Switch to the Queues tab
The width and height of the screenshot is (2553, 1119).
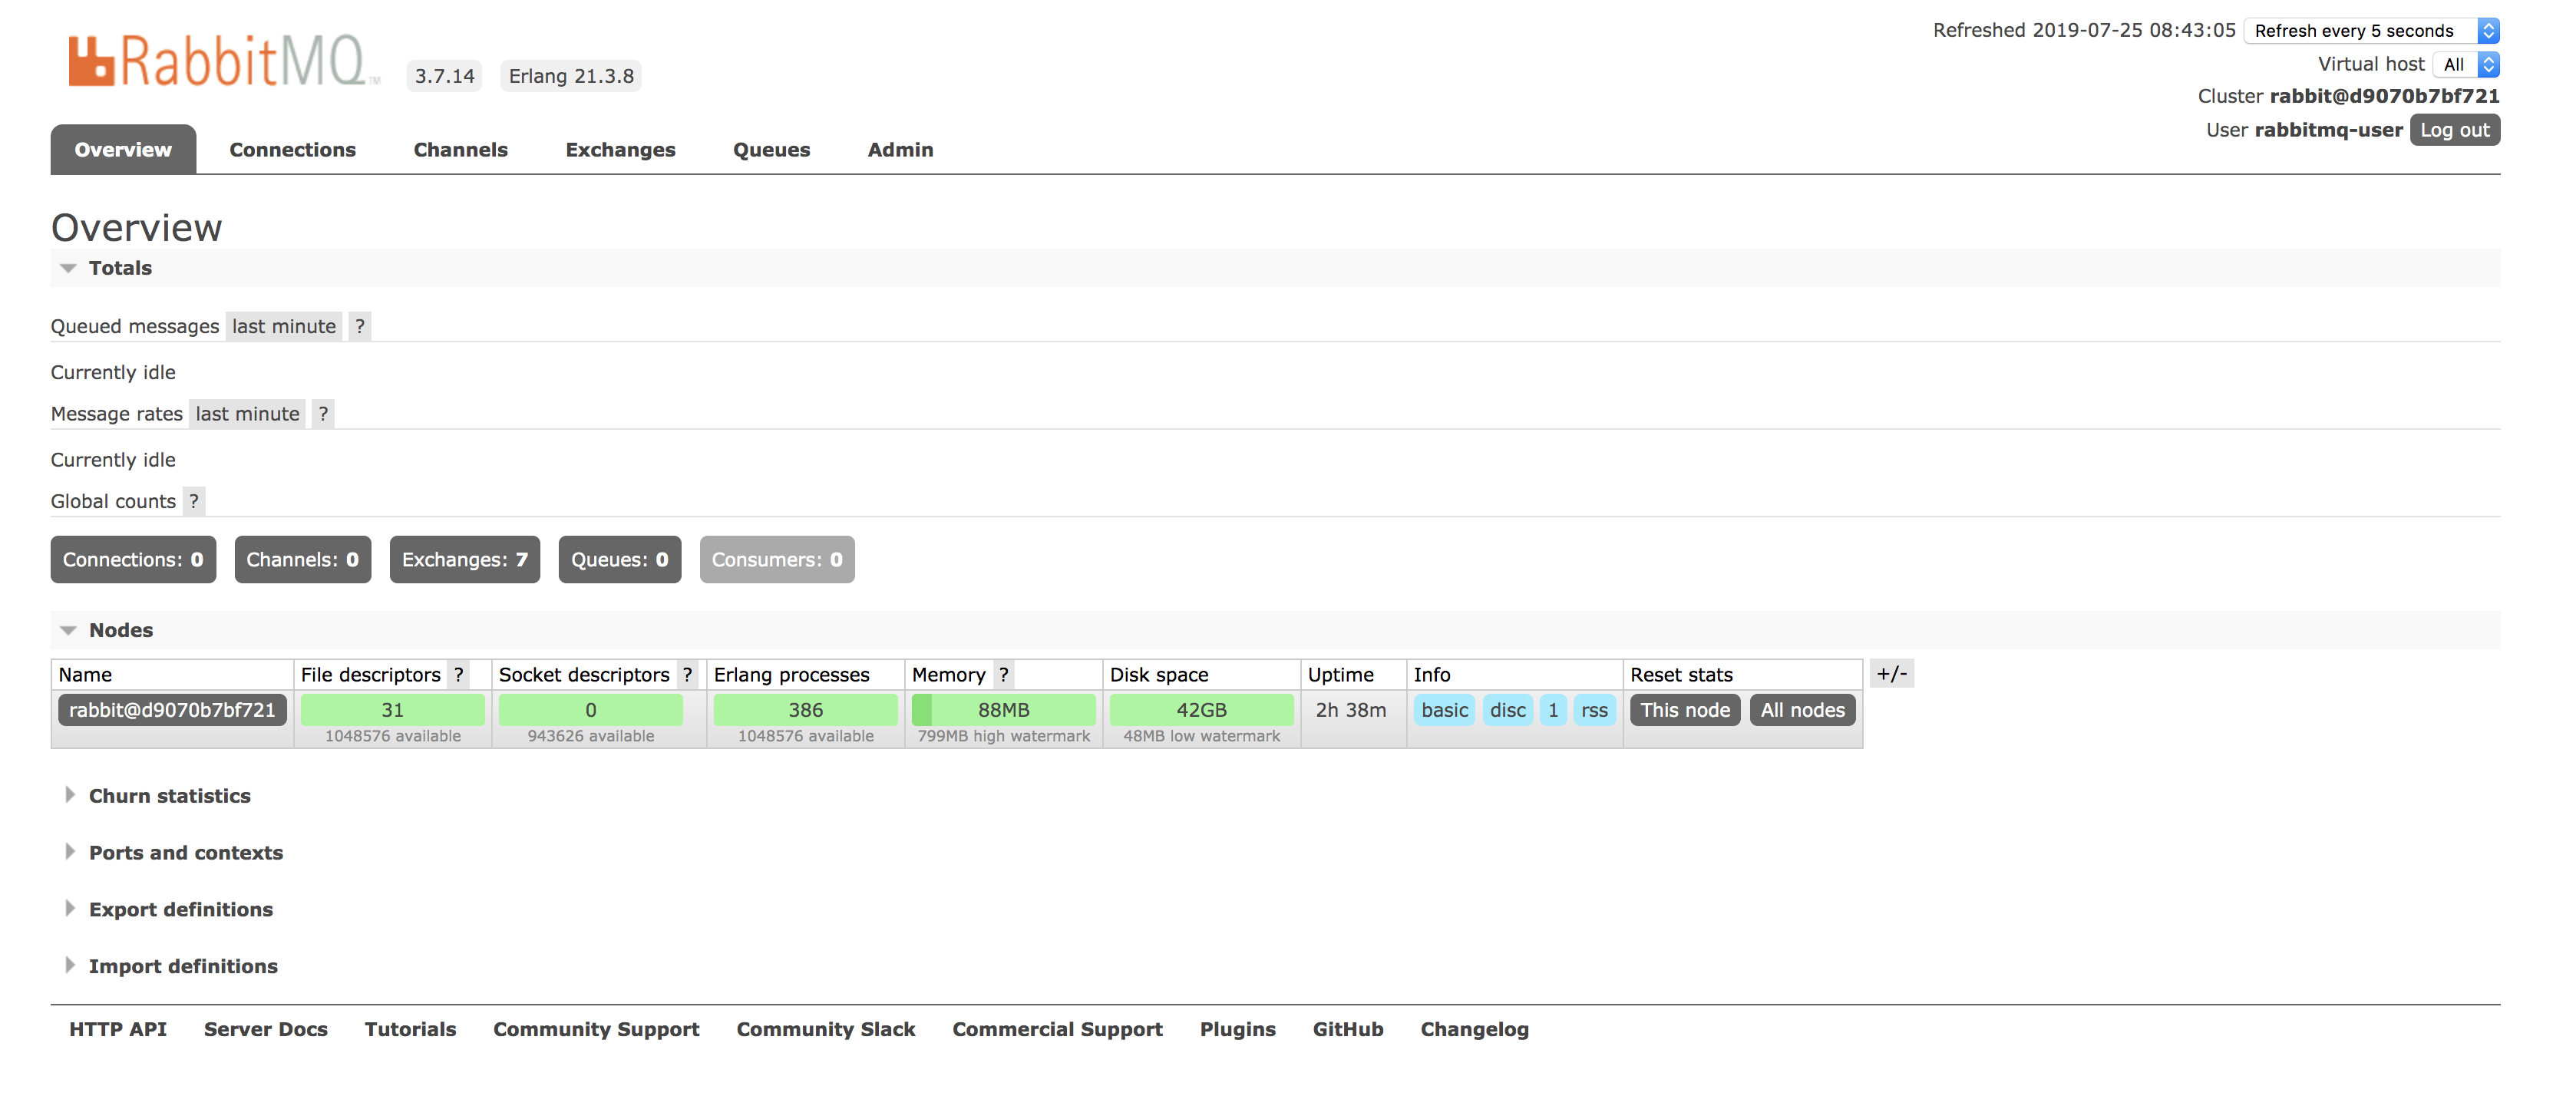tap(771, 150)
